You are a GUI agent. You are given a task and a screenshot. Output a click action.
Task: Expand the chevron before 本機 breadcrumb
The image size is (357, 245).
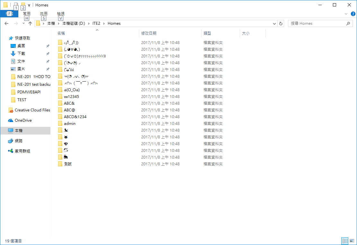click(43, 23)
